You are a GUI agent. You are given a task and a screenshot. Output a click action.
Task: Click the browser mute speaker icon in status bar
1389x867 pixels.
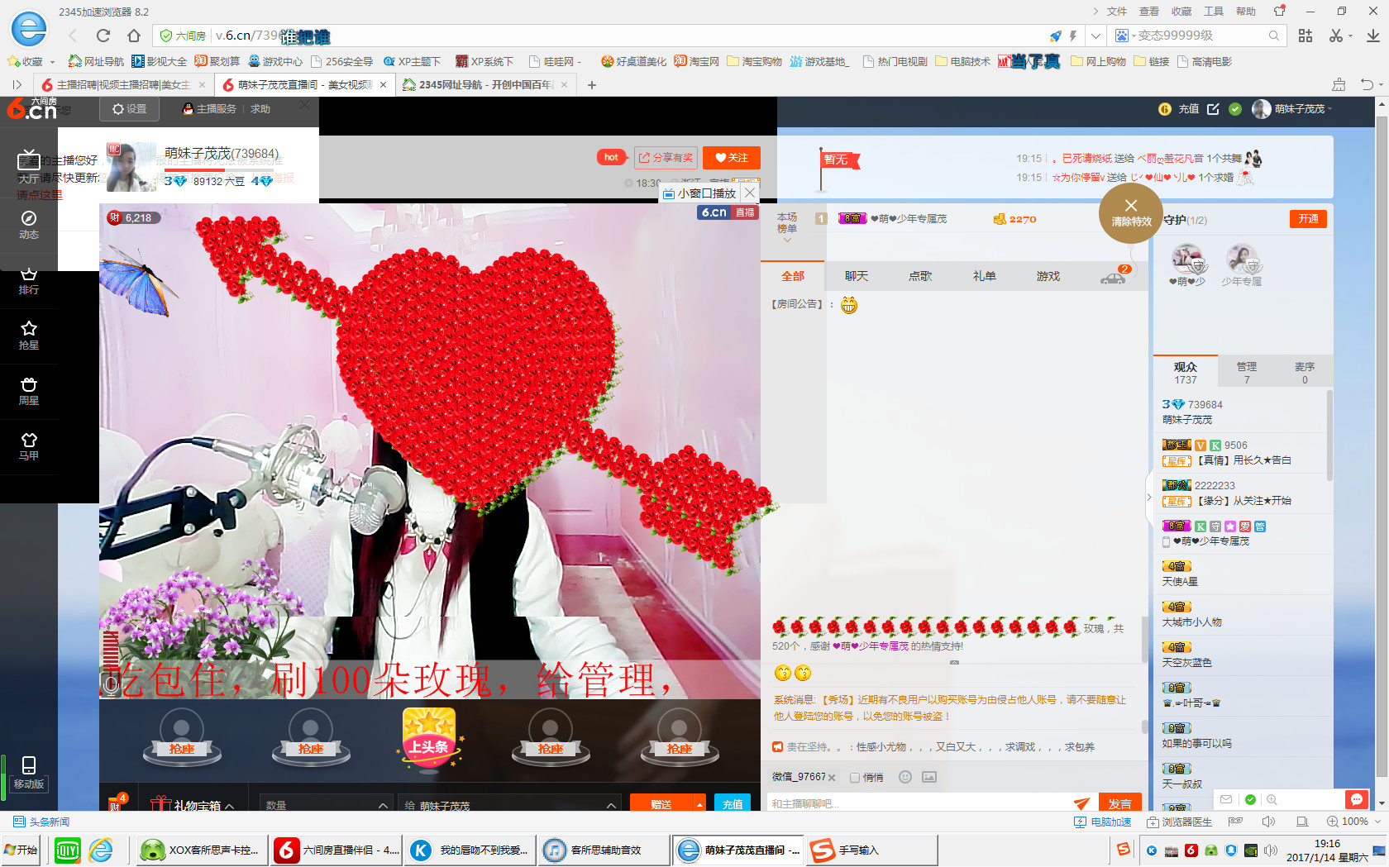point(1268,822)
